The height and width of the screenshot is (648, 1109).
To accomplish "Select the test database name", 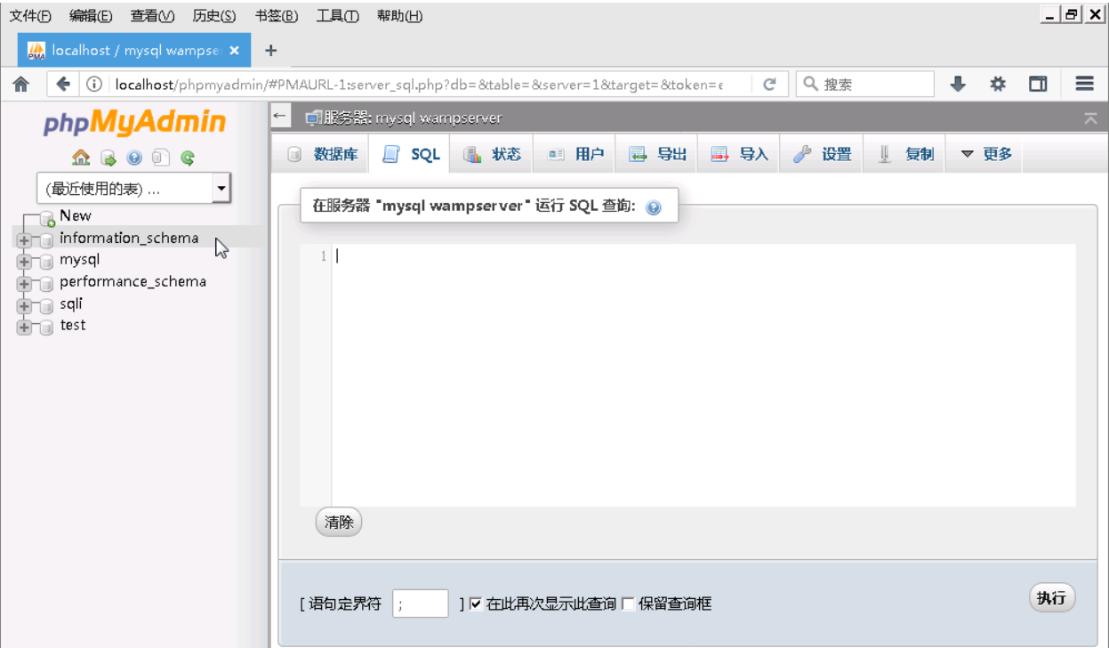I will click(73, 325).
